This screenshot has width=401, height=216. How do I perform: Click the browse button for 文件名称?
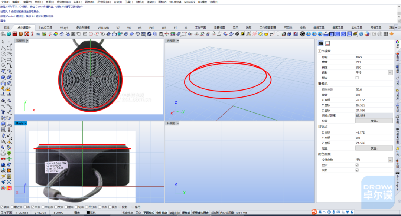[390, 160]
